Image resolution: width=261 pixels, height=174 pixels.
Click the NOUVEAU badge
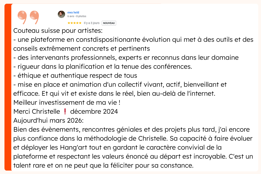tap(109, 23)
